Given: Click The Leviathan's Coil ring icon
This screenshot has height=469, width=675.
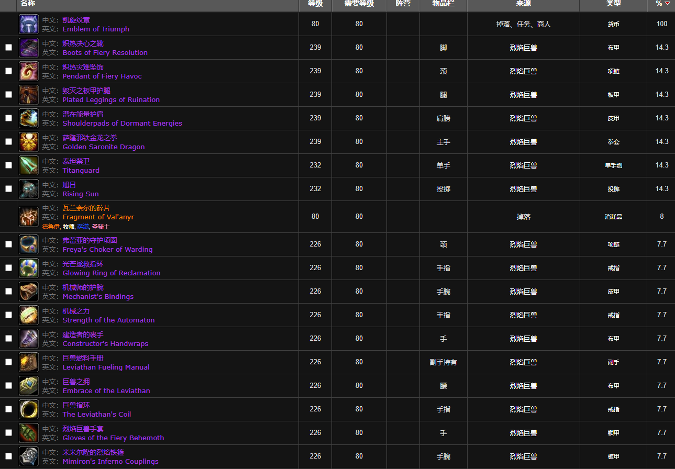Looking at the screenshot, I should pyautogui.click(x=29, y=409).
